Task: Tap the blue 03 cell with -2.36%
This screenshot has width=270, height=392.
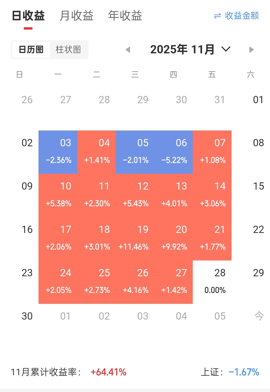Action: click(x=58, y=152)
